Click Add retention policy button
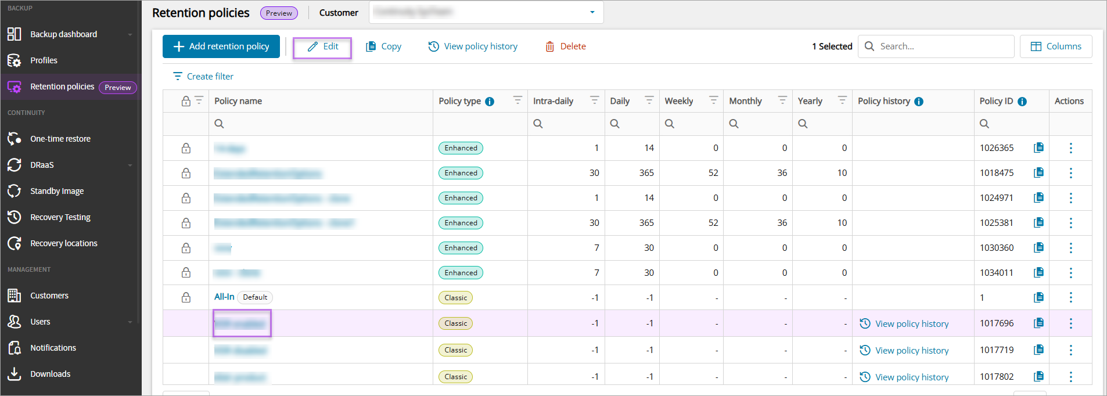 (221, 46)
